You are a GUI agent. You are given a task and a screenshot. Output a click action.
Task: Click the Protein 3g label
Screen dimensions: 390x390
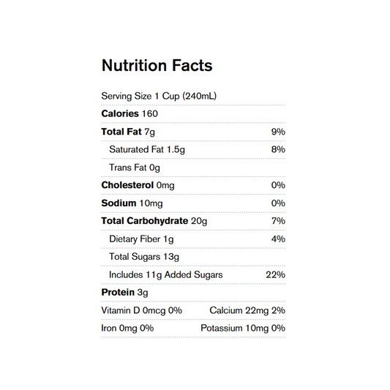tap(124, 293)
